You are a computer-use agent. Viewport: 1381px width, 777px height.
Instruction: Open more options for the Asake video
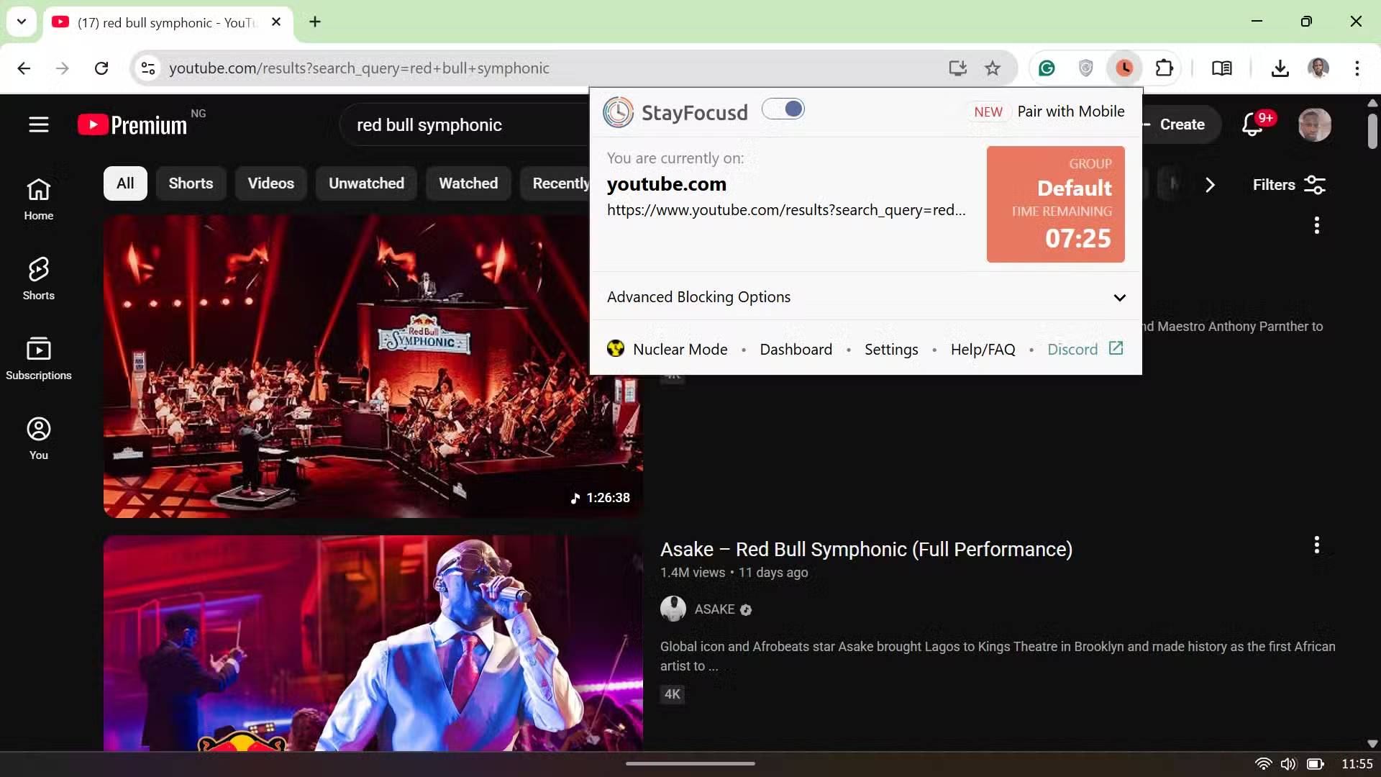click(1316, 545)
